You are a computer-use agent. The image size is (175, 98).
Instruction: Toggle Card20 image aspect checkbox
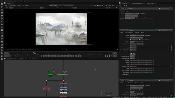(x=135, y=42)
